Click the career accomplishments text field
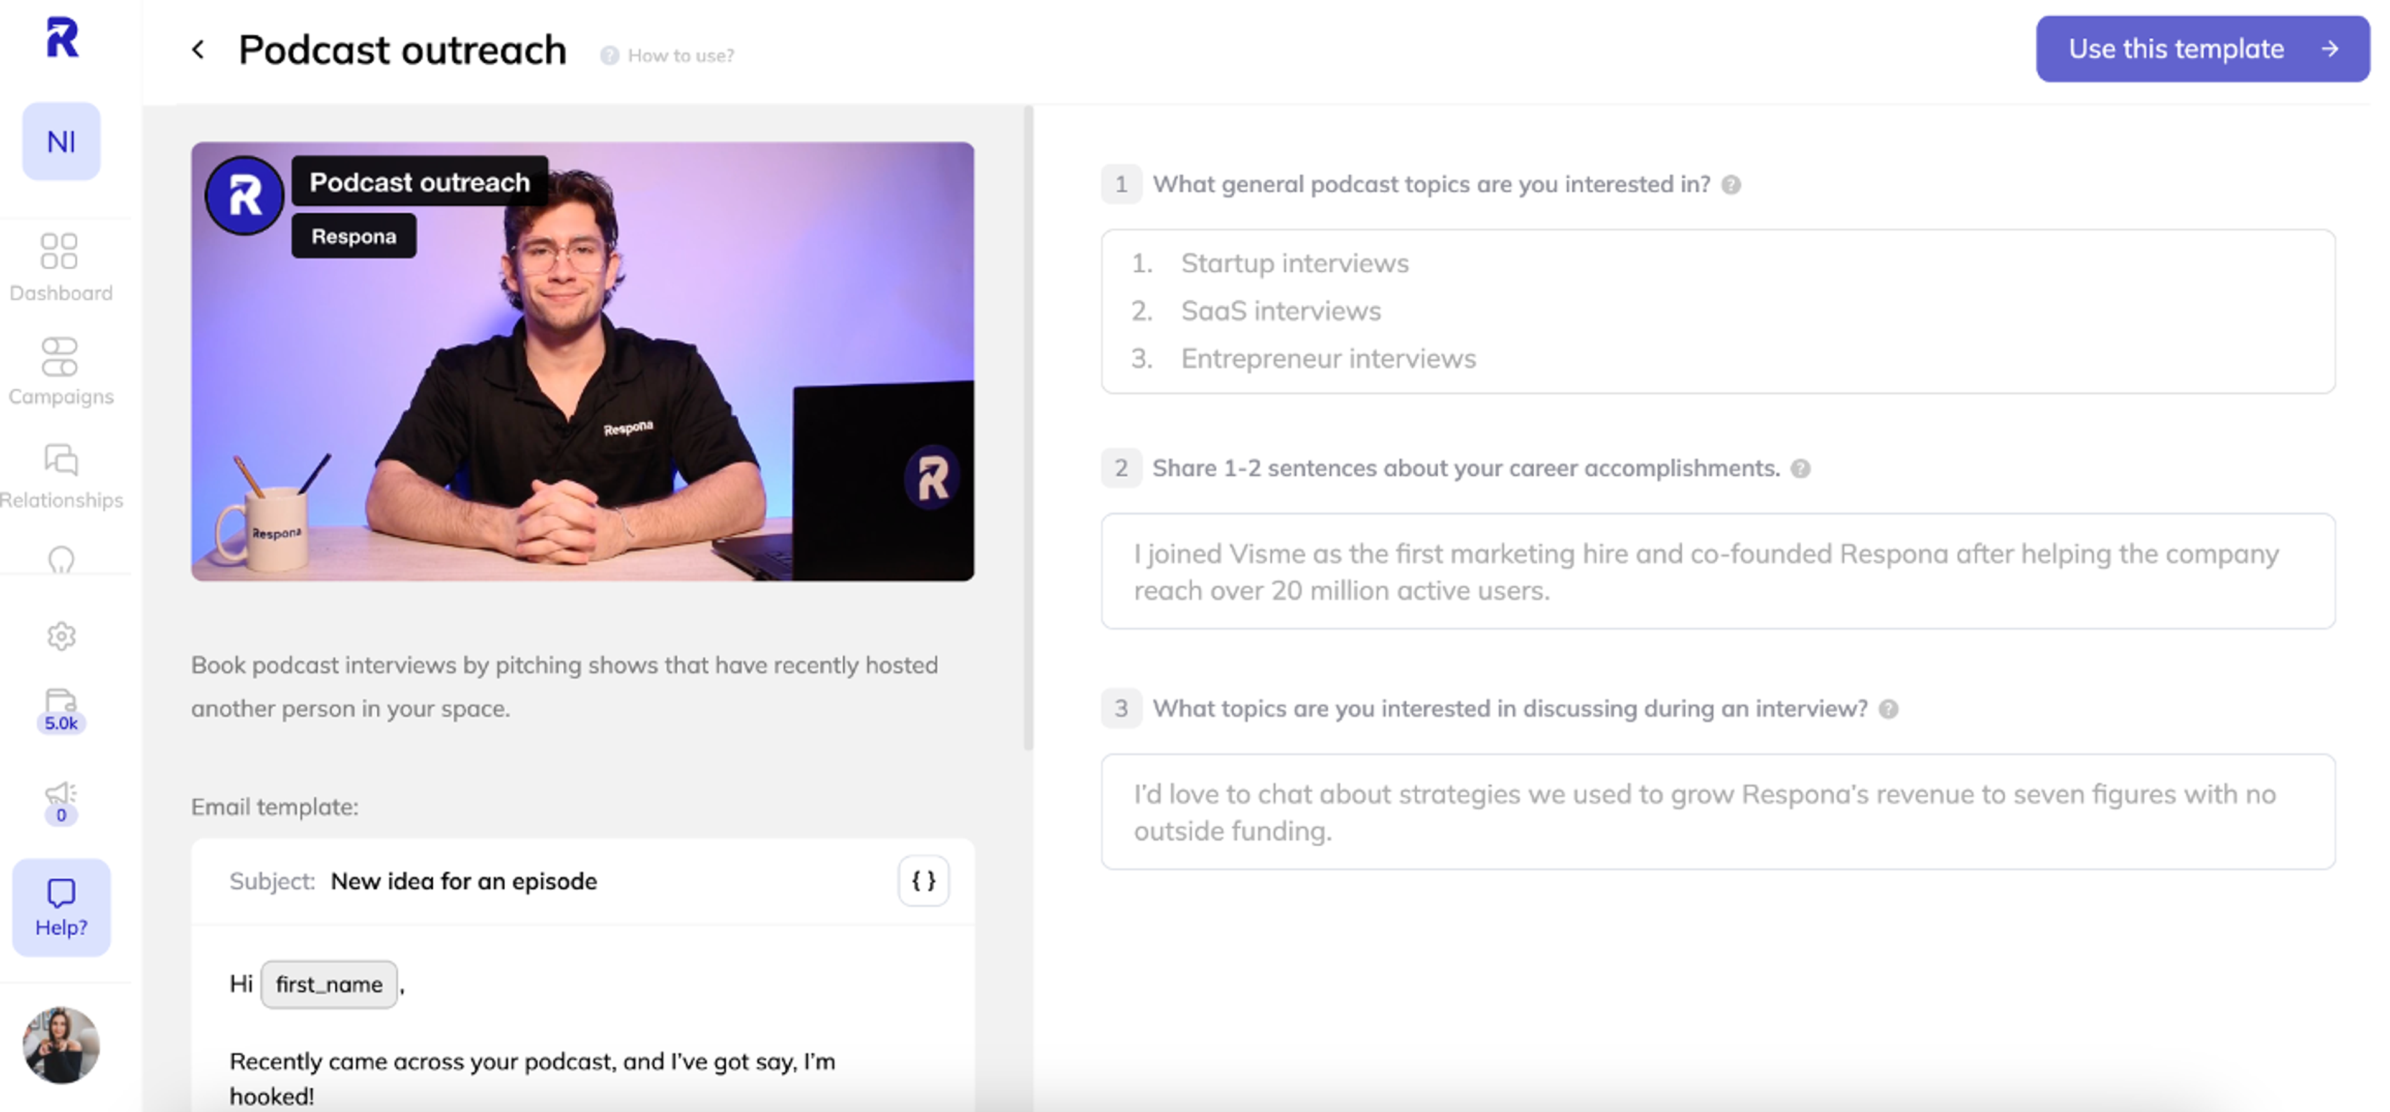 [1717, 572]
